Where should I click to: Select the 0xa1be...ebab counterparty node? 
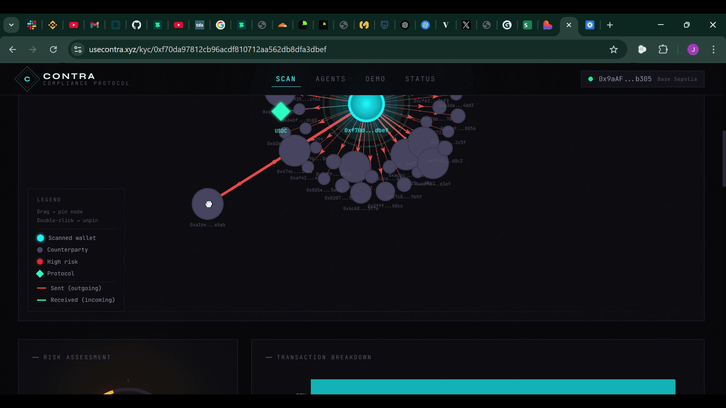[x=208, y=204]
